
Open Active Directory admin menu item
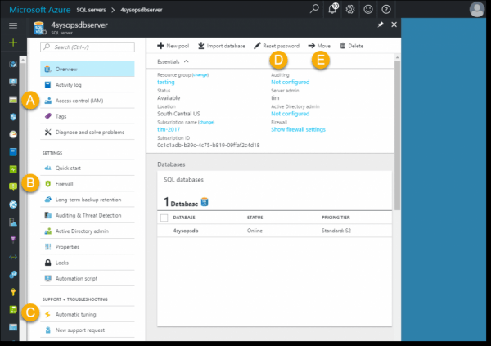(x=88, y=231)
